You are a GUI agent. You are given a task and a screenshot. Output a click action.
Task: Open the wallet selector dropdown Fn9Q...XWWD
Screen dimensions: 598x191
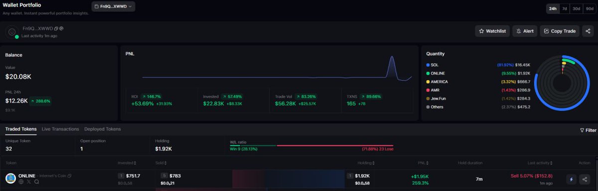(x=113, y=6)
